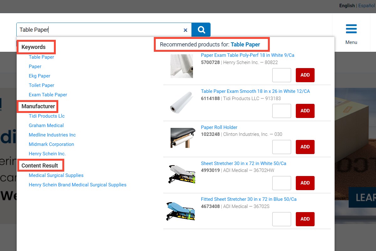
Task: Open the Medical Surgical Supplies content result
Action: (x=56, y=175)
